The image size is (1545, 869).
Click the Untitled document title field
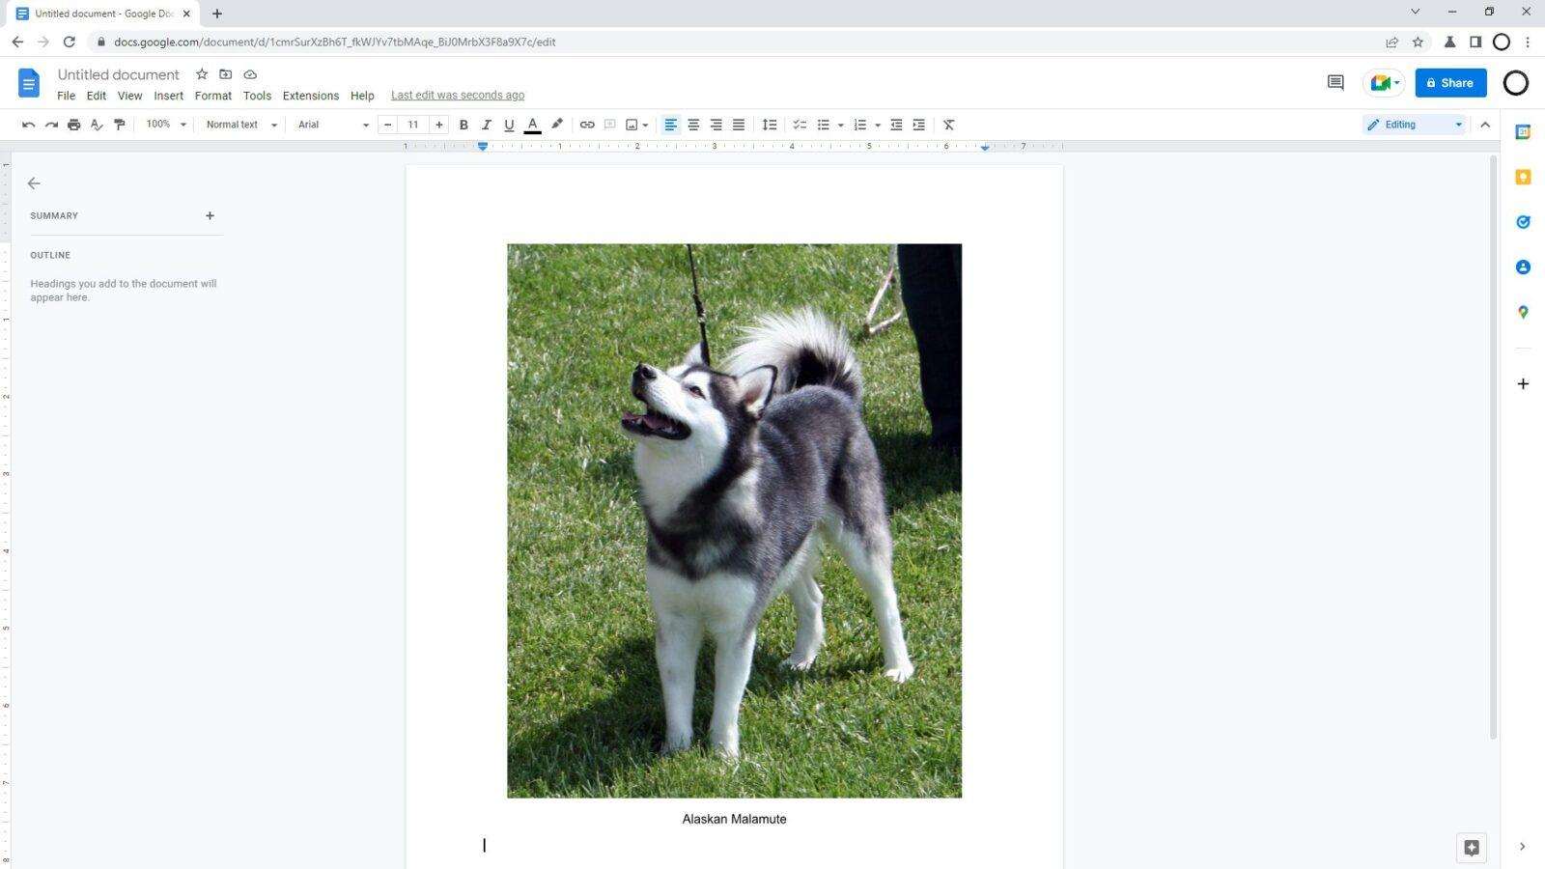coord(118,73)
